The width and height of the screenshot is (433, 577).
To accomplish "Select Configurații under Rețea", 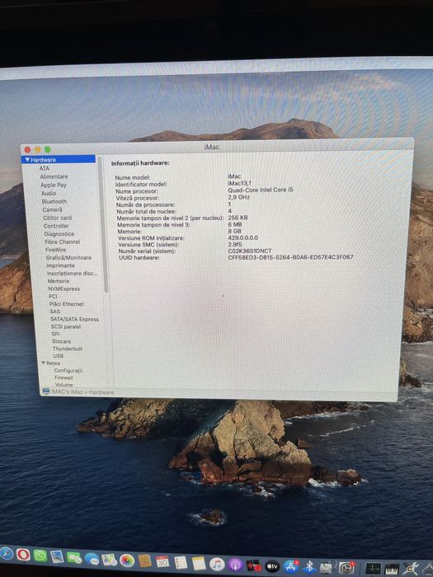I will point(68,371).
